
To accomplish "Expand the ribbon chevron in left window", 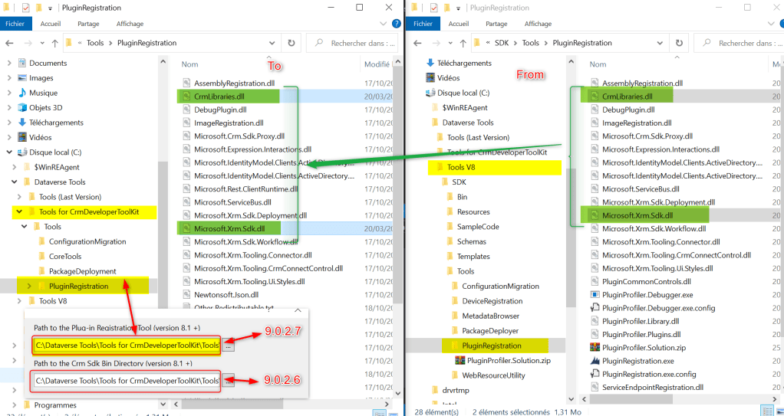I will coord(380,24).
